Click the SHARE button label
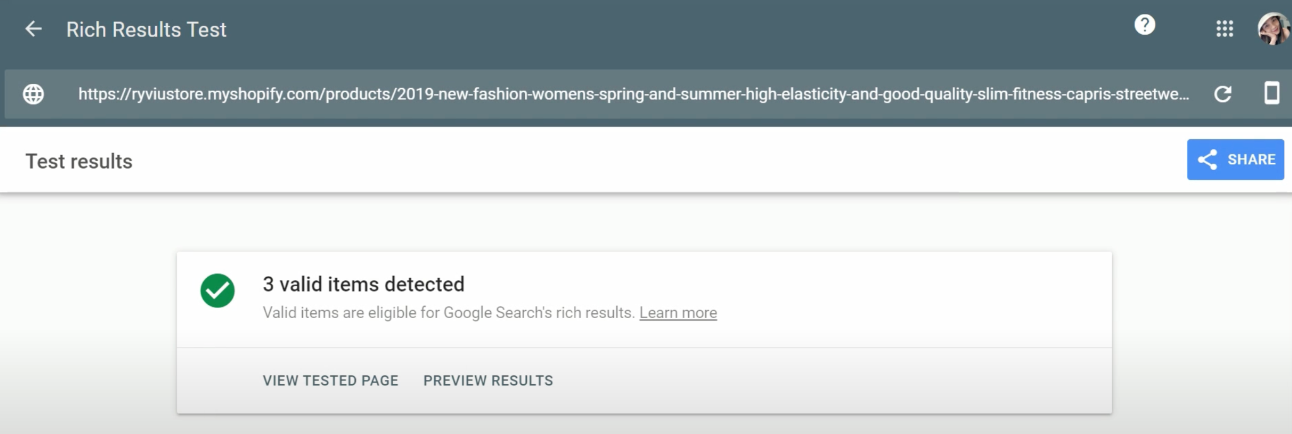This screenshot has width=1292, height=434. [x=1252, y=160]
